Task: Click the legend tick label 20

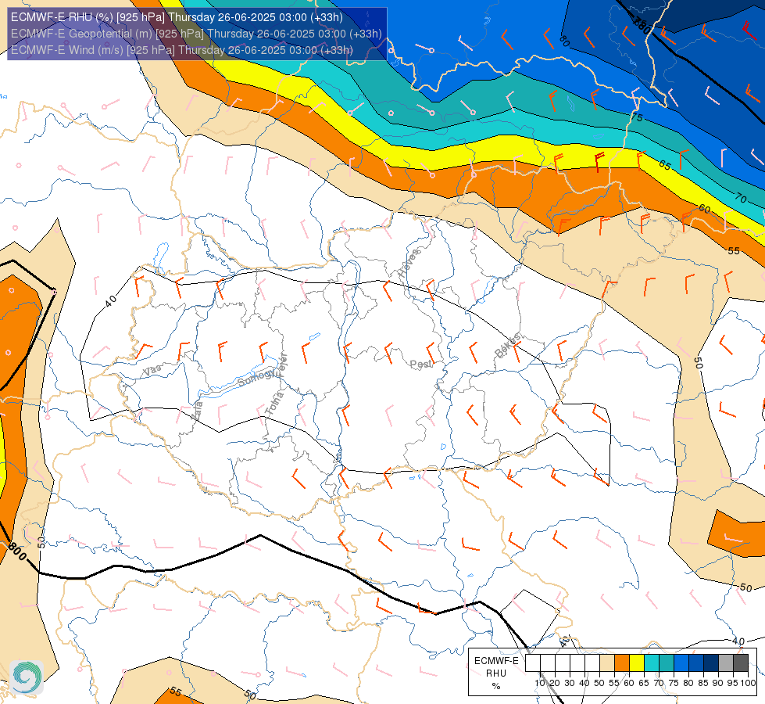Action: (x=555, y=683)
